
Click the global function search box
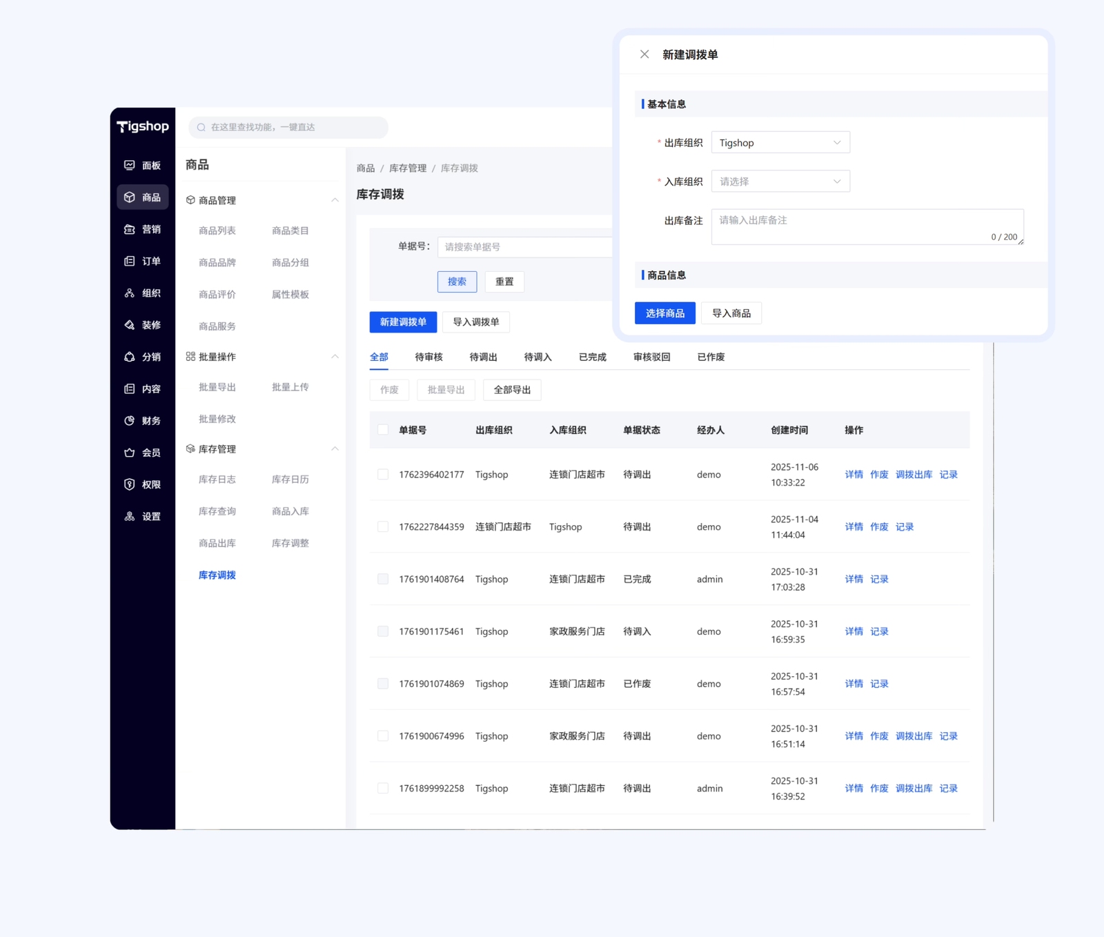coord(288,127)
